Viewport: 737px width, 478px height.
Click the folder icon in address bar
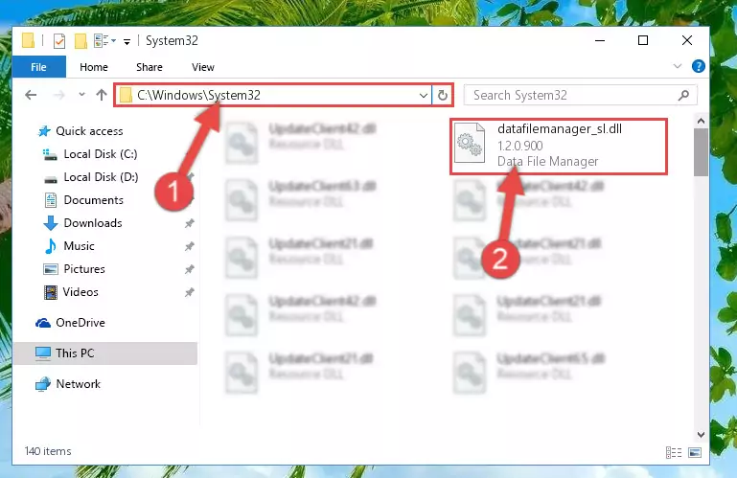click(x=125, y=96)
